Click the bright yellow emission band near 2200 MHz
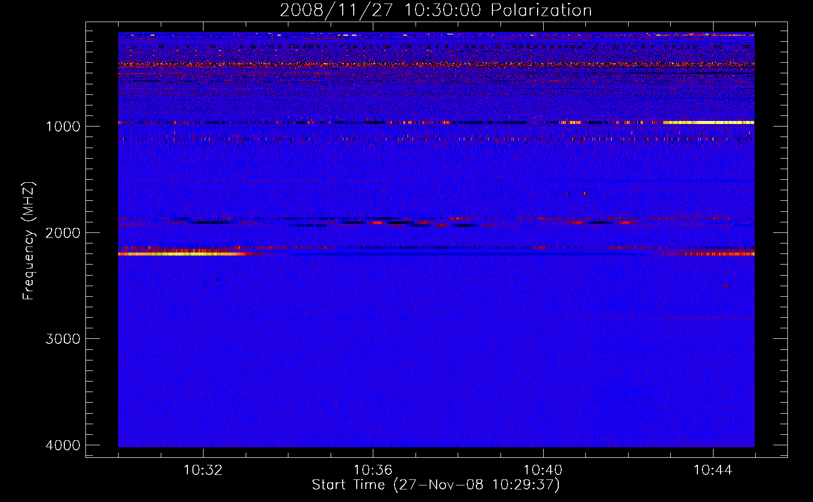 tap(183, 255)
